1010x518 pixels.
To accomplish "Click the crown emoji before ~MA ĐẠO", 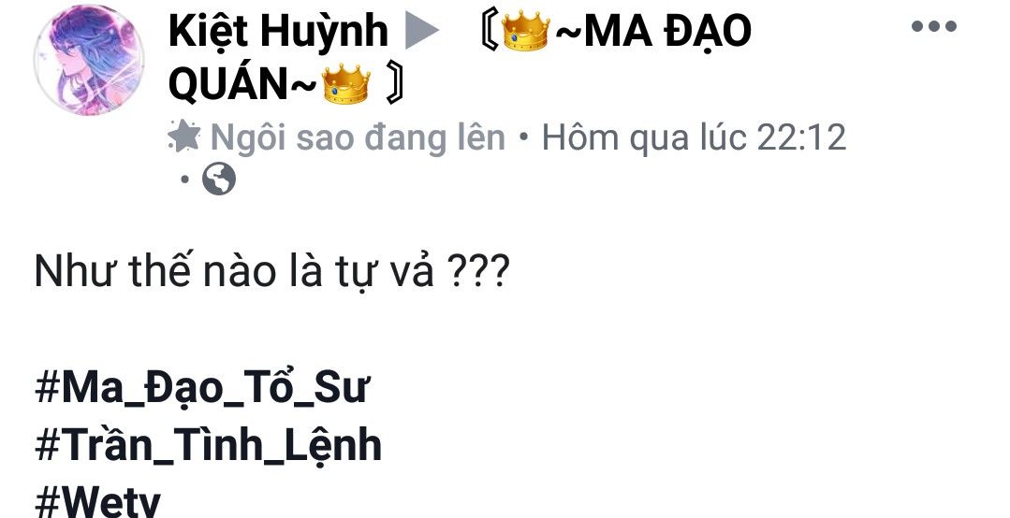I will (526, 31).
